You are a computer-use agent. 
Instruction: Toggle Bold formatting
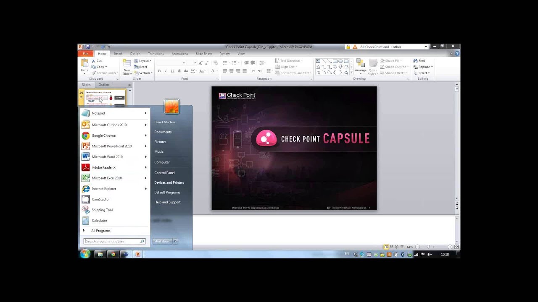click(159, 71)
